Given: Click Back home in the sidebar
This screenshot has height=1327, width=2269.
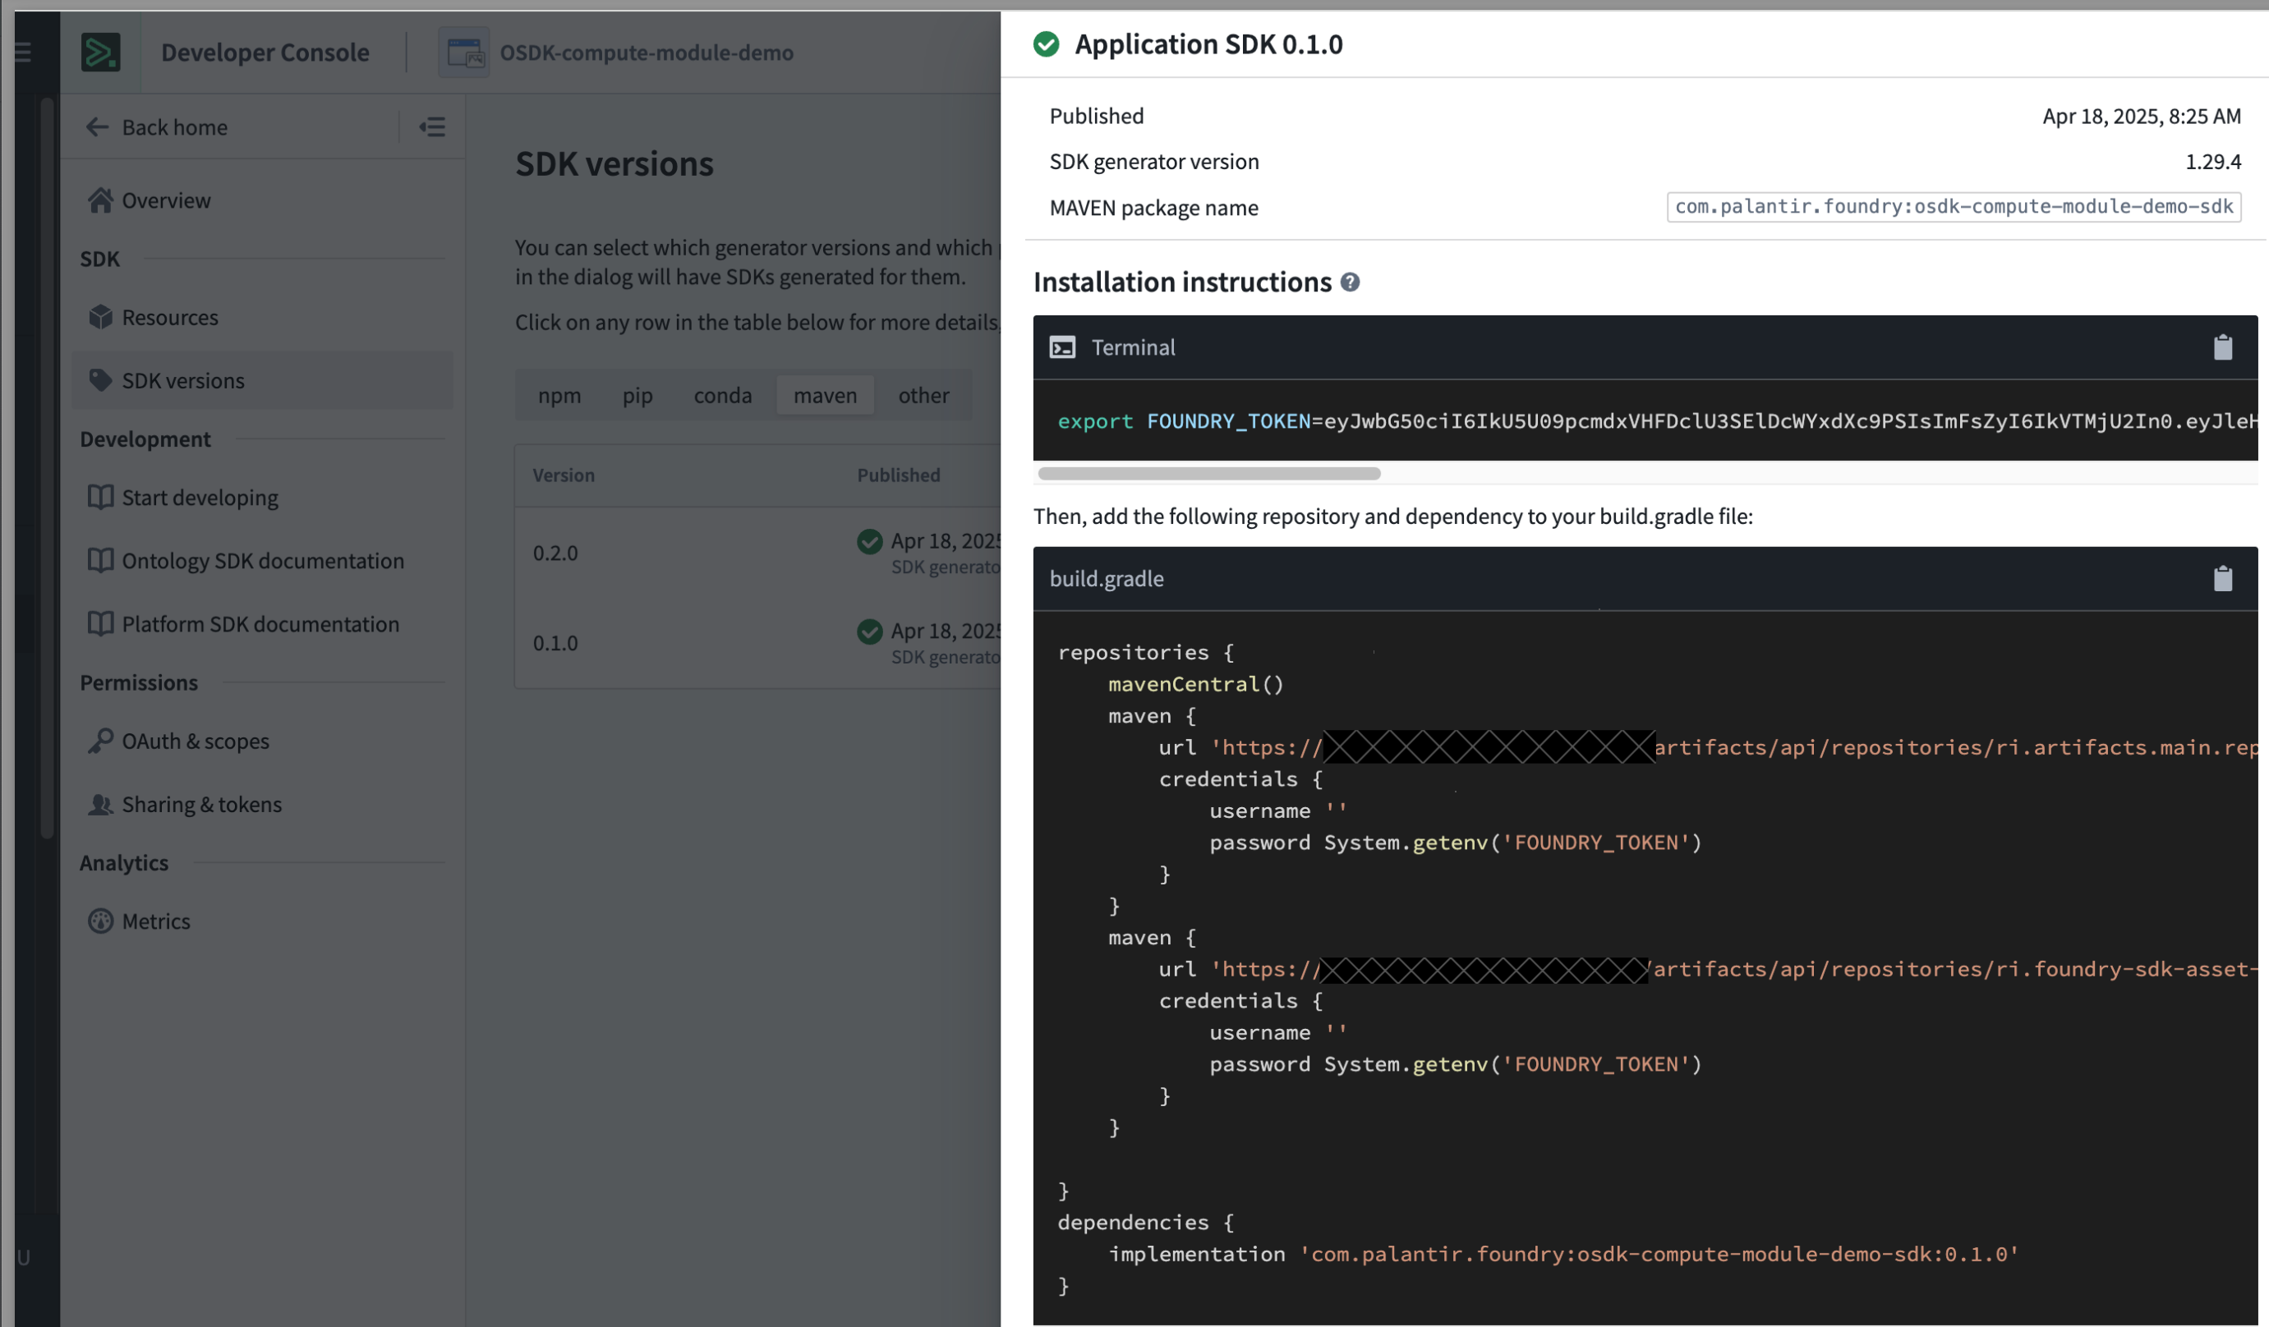Looking at the screenshot, I should coord(174,127).
